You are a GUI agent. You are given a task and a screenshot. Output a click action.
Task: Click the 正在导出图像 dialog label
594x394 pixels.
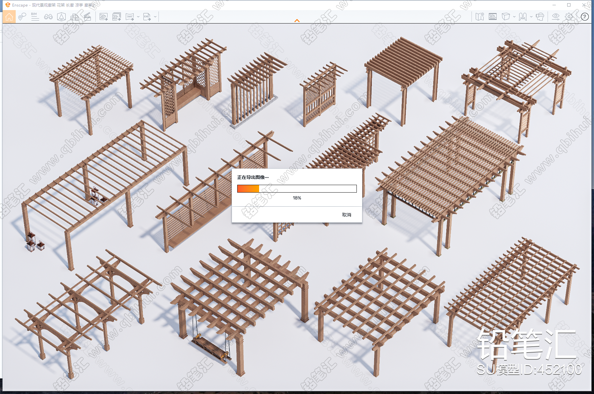pos(253,177)
